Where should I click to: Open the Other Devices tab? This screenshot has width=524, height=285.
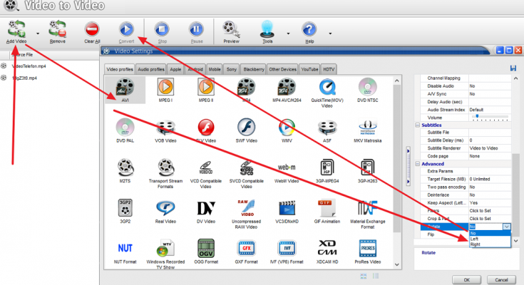tap(282, 69)
